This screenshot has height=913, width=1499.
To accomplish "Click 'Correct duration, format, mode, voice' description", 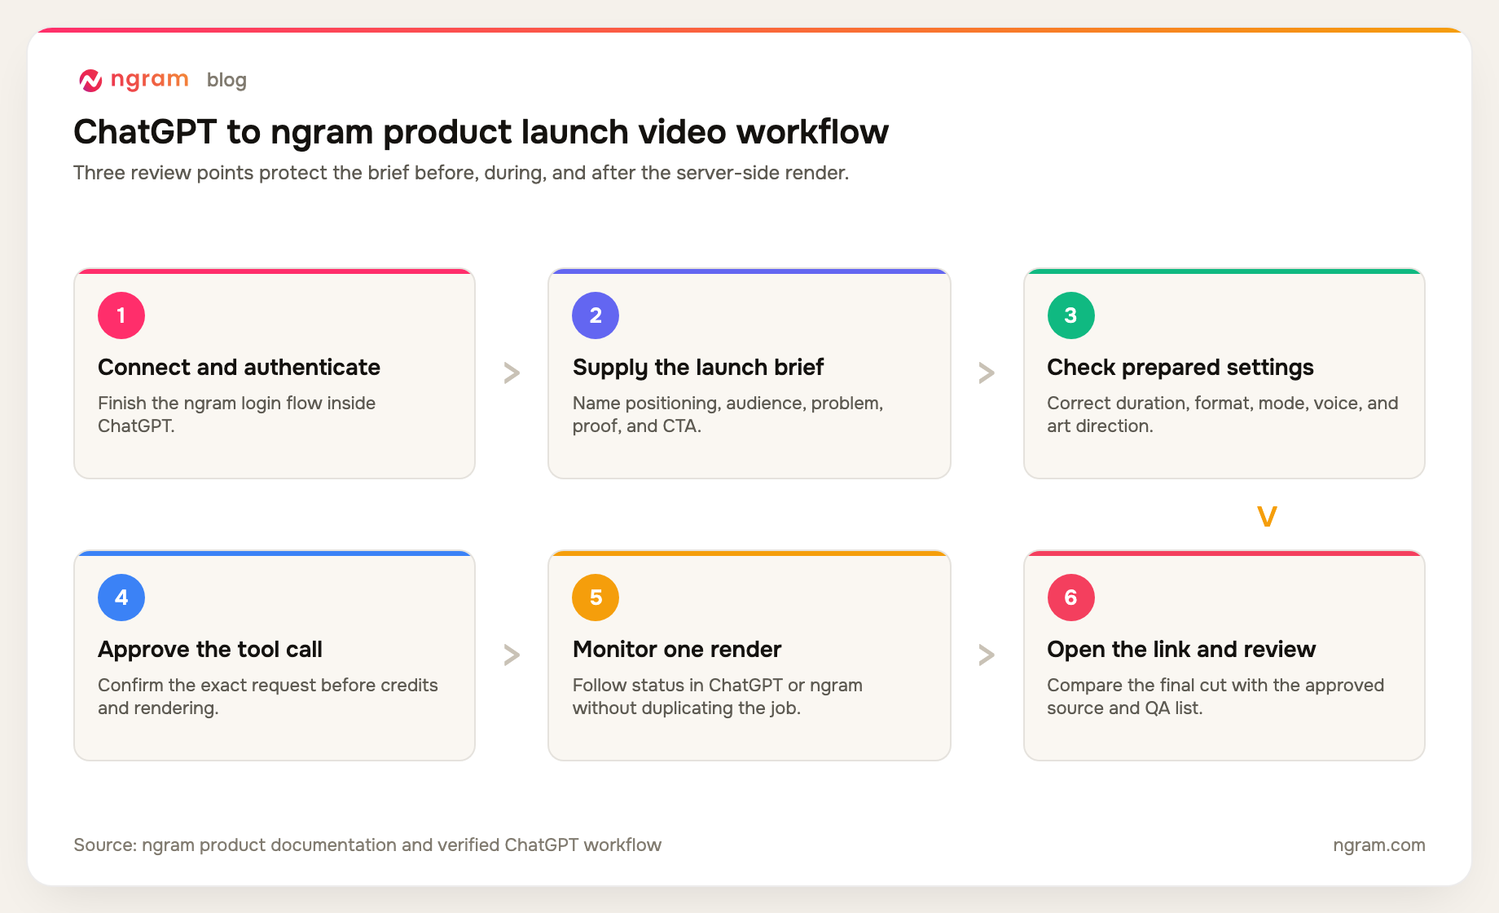I will [1222, 414].
